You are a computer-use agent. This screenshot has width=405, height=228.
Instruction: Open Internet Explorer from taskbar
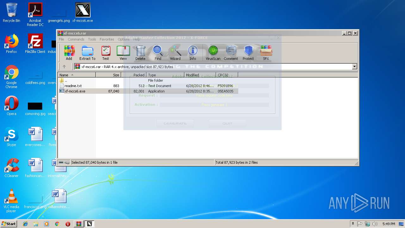(x=25, y=224)
